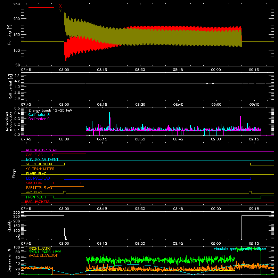The image size is (278, 278).
Task: Click the 09:15 time label under Pointing plot
Action: coord(254,70)
